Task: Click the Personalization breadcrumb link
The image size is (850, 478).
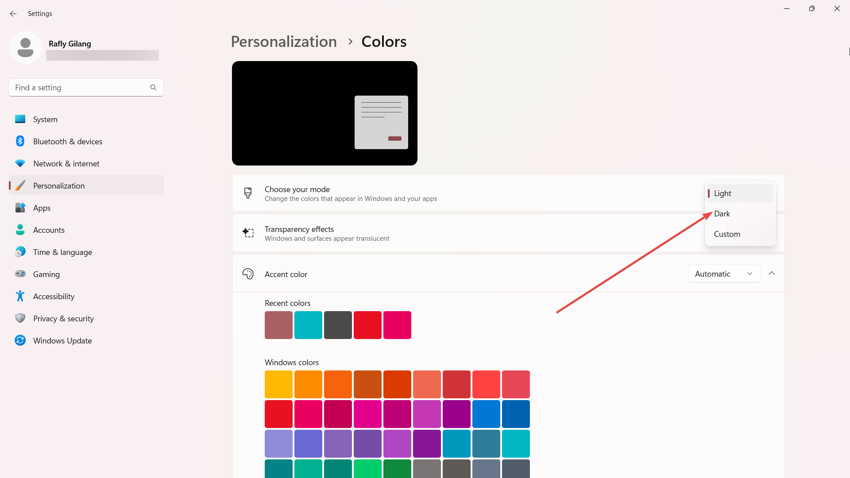Action: pyautogui.click(x=284, y=42)
